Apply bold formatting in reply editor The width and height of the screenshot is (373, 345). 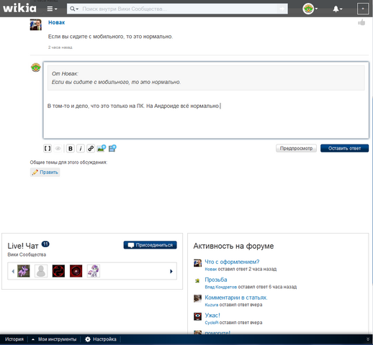click(71, 149)
